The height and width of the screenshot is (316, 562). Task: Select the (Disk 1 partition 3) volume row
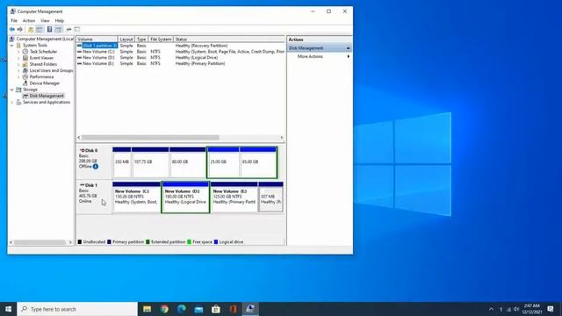click(181, 46)
